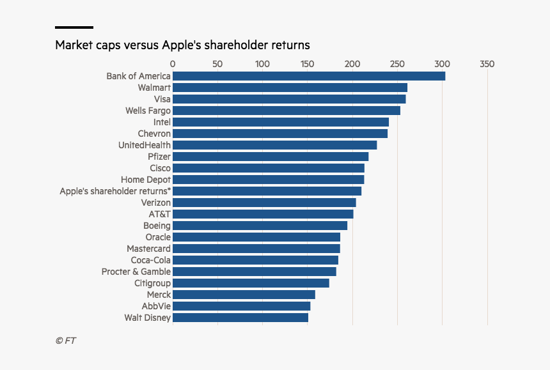Click the 350 axis tick label
This screenshot has width=550, height=370.
coord(487,64)
